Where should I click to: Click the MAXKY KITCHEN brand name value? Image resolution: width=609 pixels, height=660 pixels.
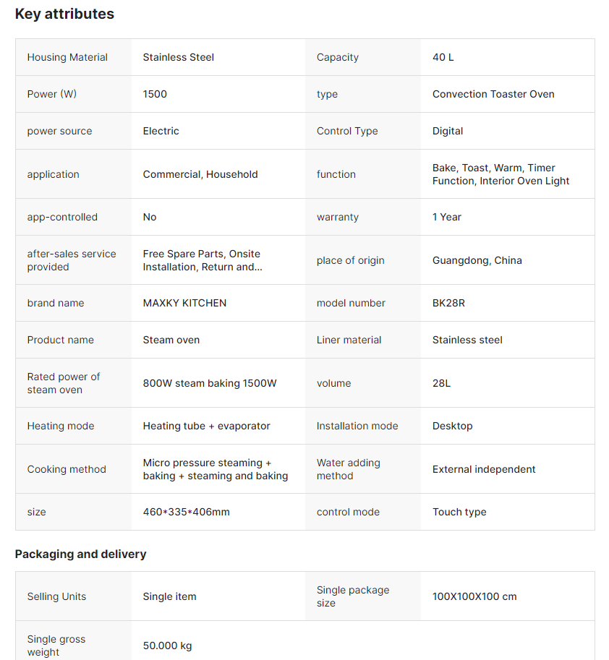[184, 303]
